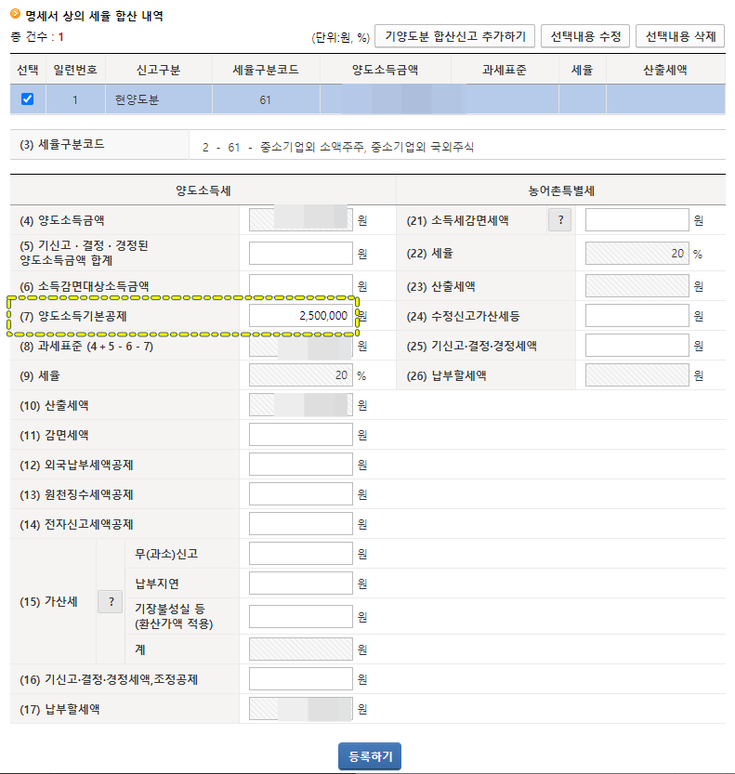
Task: Click the 과세표준 column header
Action: (505, 70)
